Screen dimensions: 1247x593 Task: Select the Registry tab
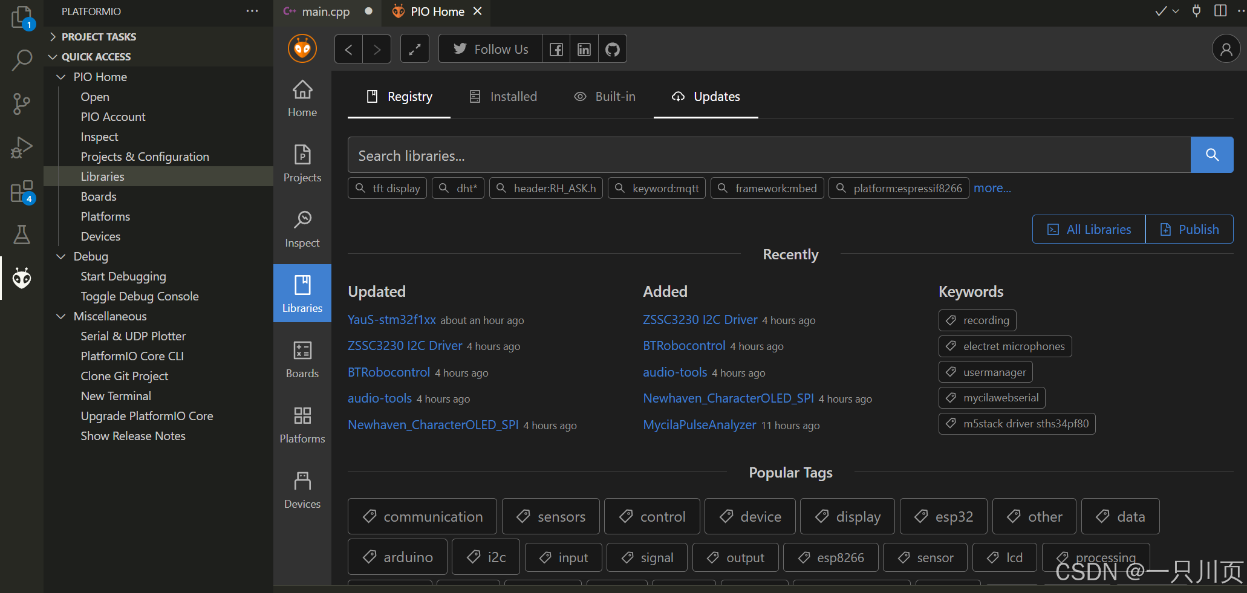(399, 97)
